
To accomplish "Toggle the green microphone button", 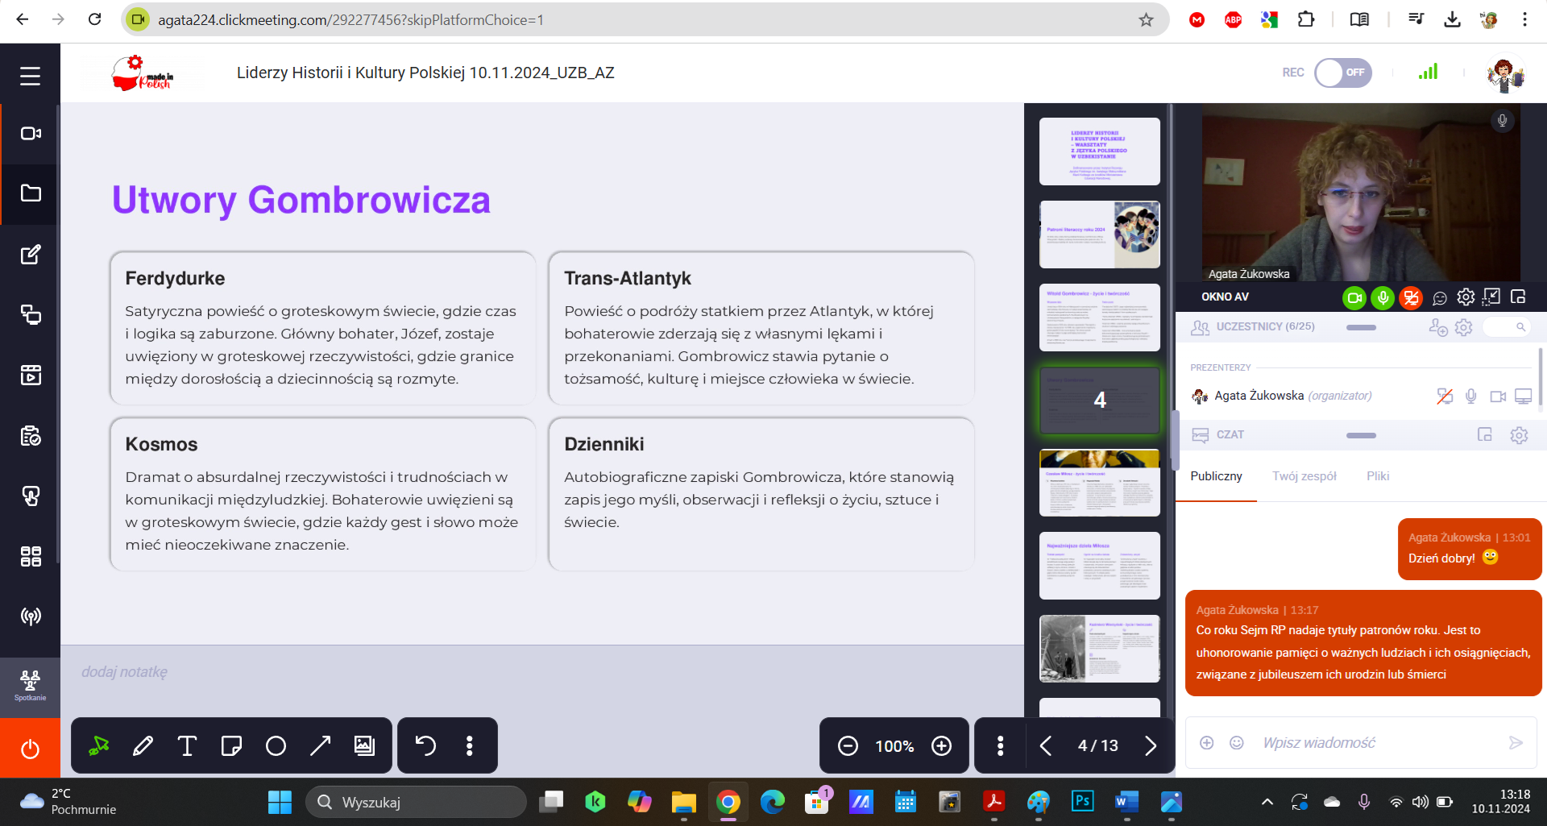I will 1383,297.
